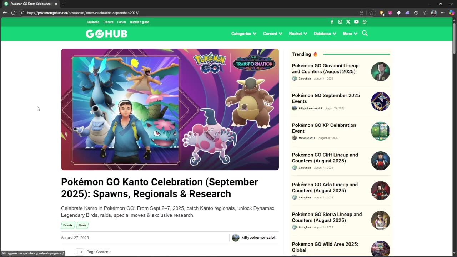457x257 pixels.
Task: Click the site search magnifier icon
Action: tap(365, 33)
